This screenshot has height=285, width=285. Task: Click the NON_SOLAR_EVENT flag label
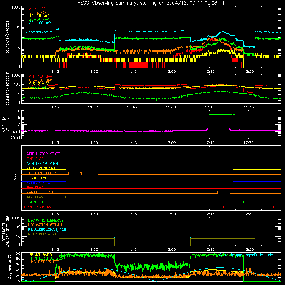(x=43, y=164)
